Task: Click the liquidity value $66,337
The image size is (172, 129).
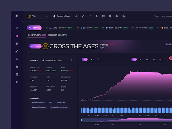Action: click(x=34, y=90)
